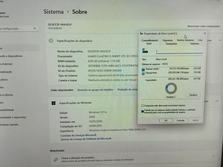Click the key icon next to Chave e ativação

tap(55, 160)
